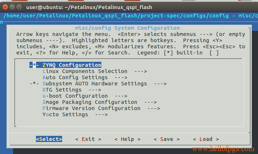Click the config file path header

coord(130,16)
